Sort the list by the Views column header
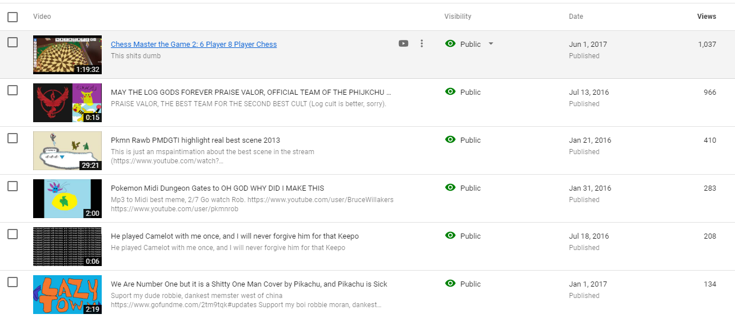 [x=706, y=17]
